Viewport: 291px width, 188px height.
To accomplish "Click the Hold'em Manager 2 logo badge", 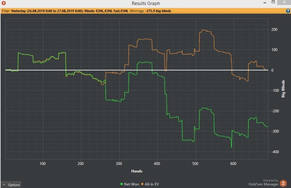I will coord(283,183).
